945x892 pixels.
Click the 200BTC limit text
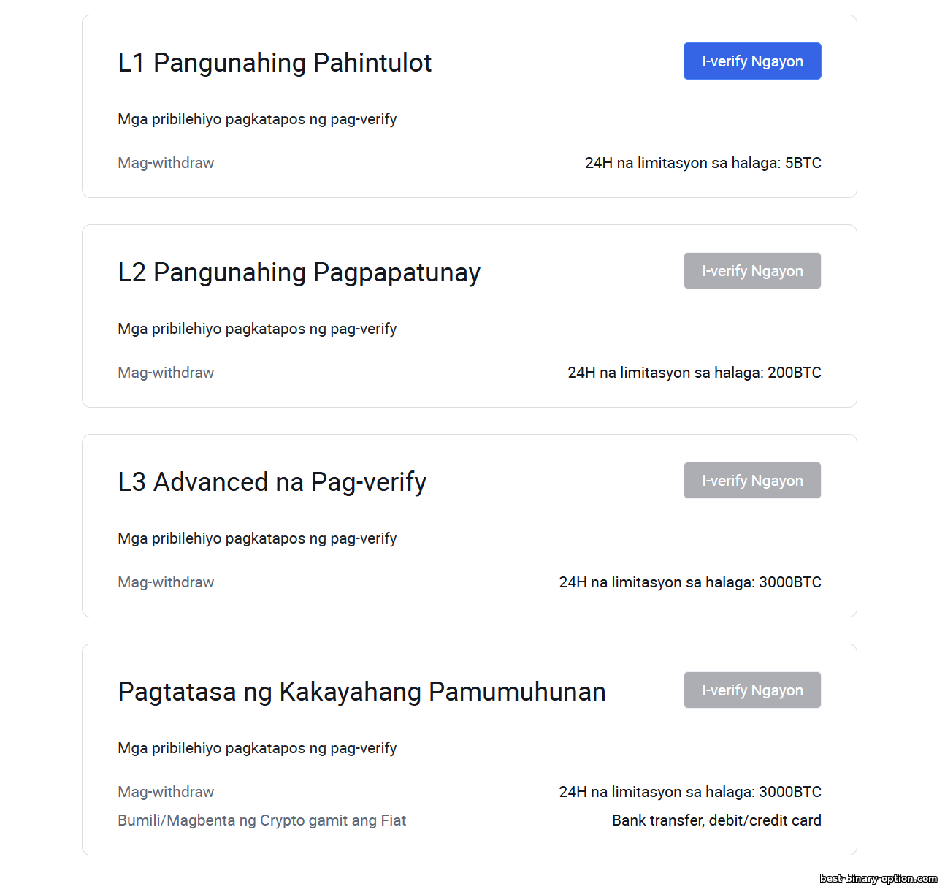pos(695,373)
